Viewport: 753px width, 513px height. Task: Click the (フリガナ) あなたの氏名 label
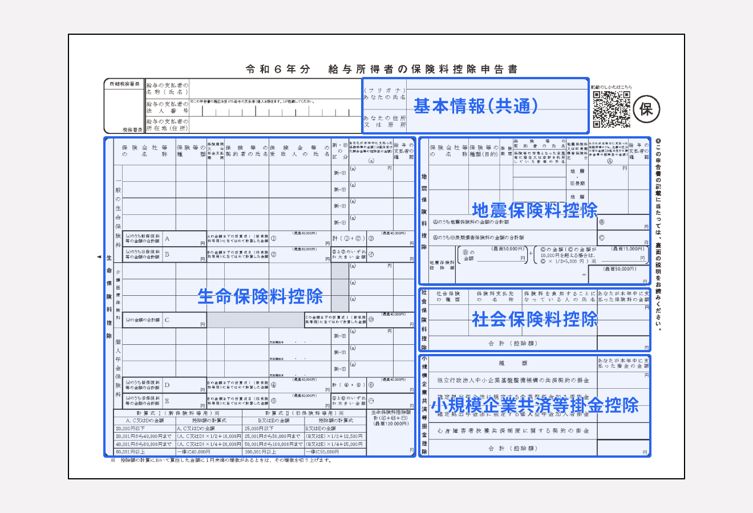tap(384, 94)
